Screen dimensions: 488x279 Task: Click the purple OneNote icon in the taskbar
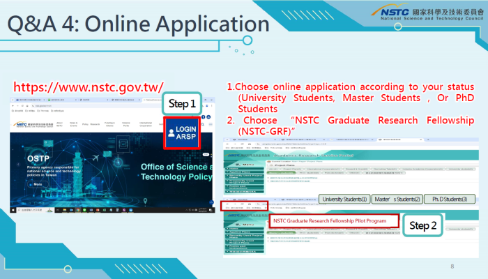point(124,210)
